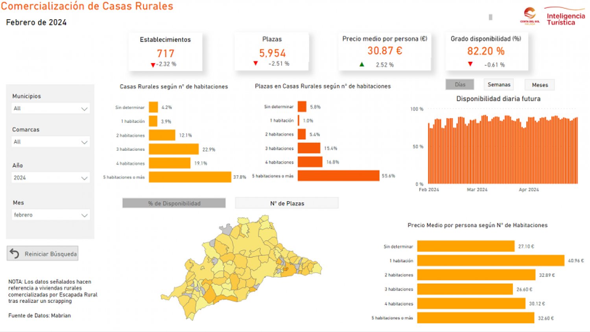Click the Costa del Sol logo

(530, 16)
